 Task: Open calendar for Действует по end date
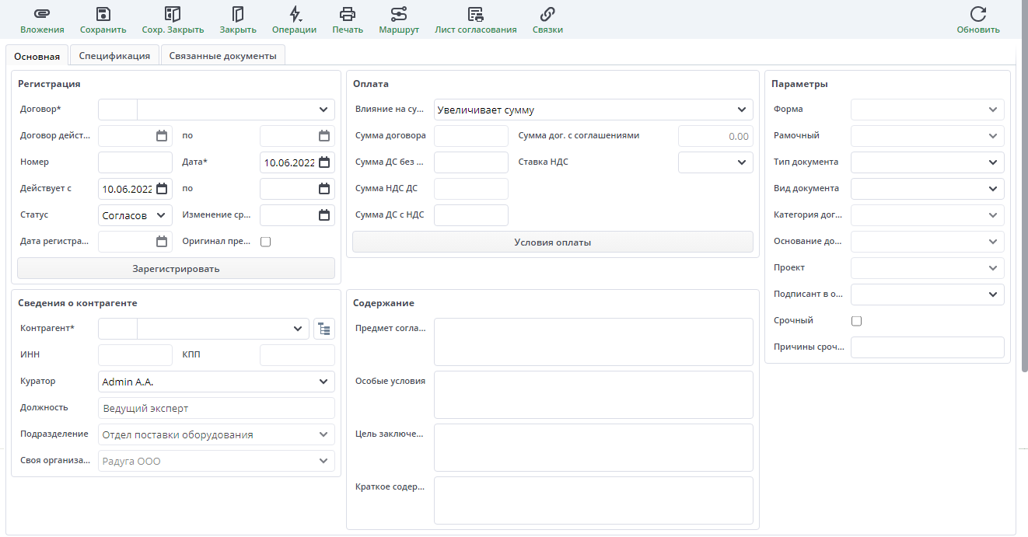[x=324, y=189]
